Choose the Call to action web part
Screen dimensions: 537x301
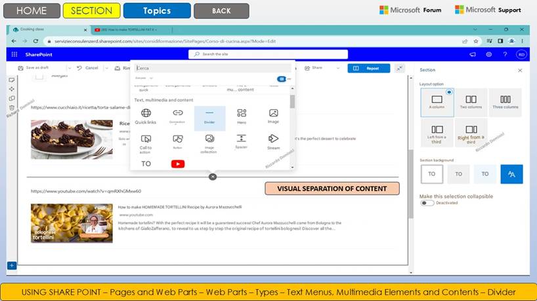[146, 144]
